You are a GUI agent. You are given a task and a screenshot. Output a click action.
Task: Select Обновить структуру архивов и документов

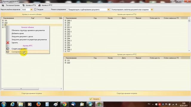click(x=28, y=30)
